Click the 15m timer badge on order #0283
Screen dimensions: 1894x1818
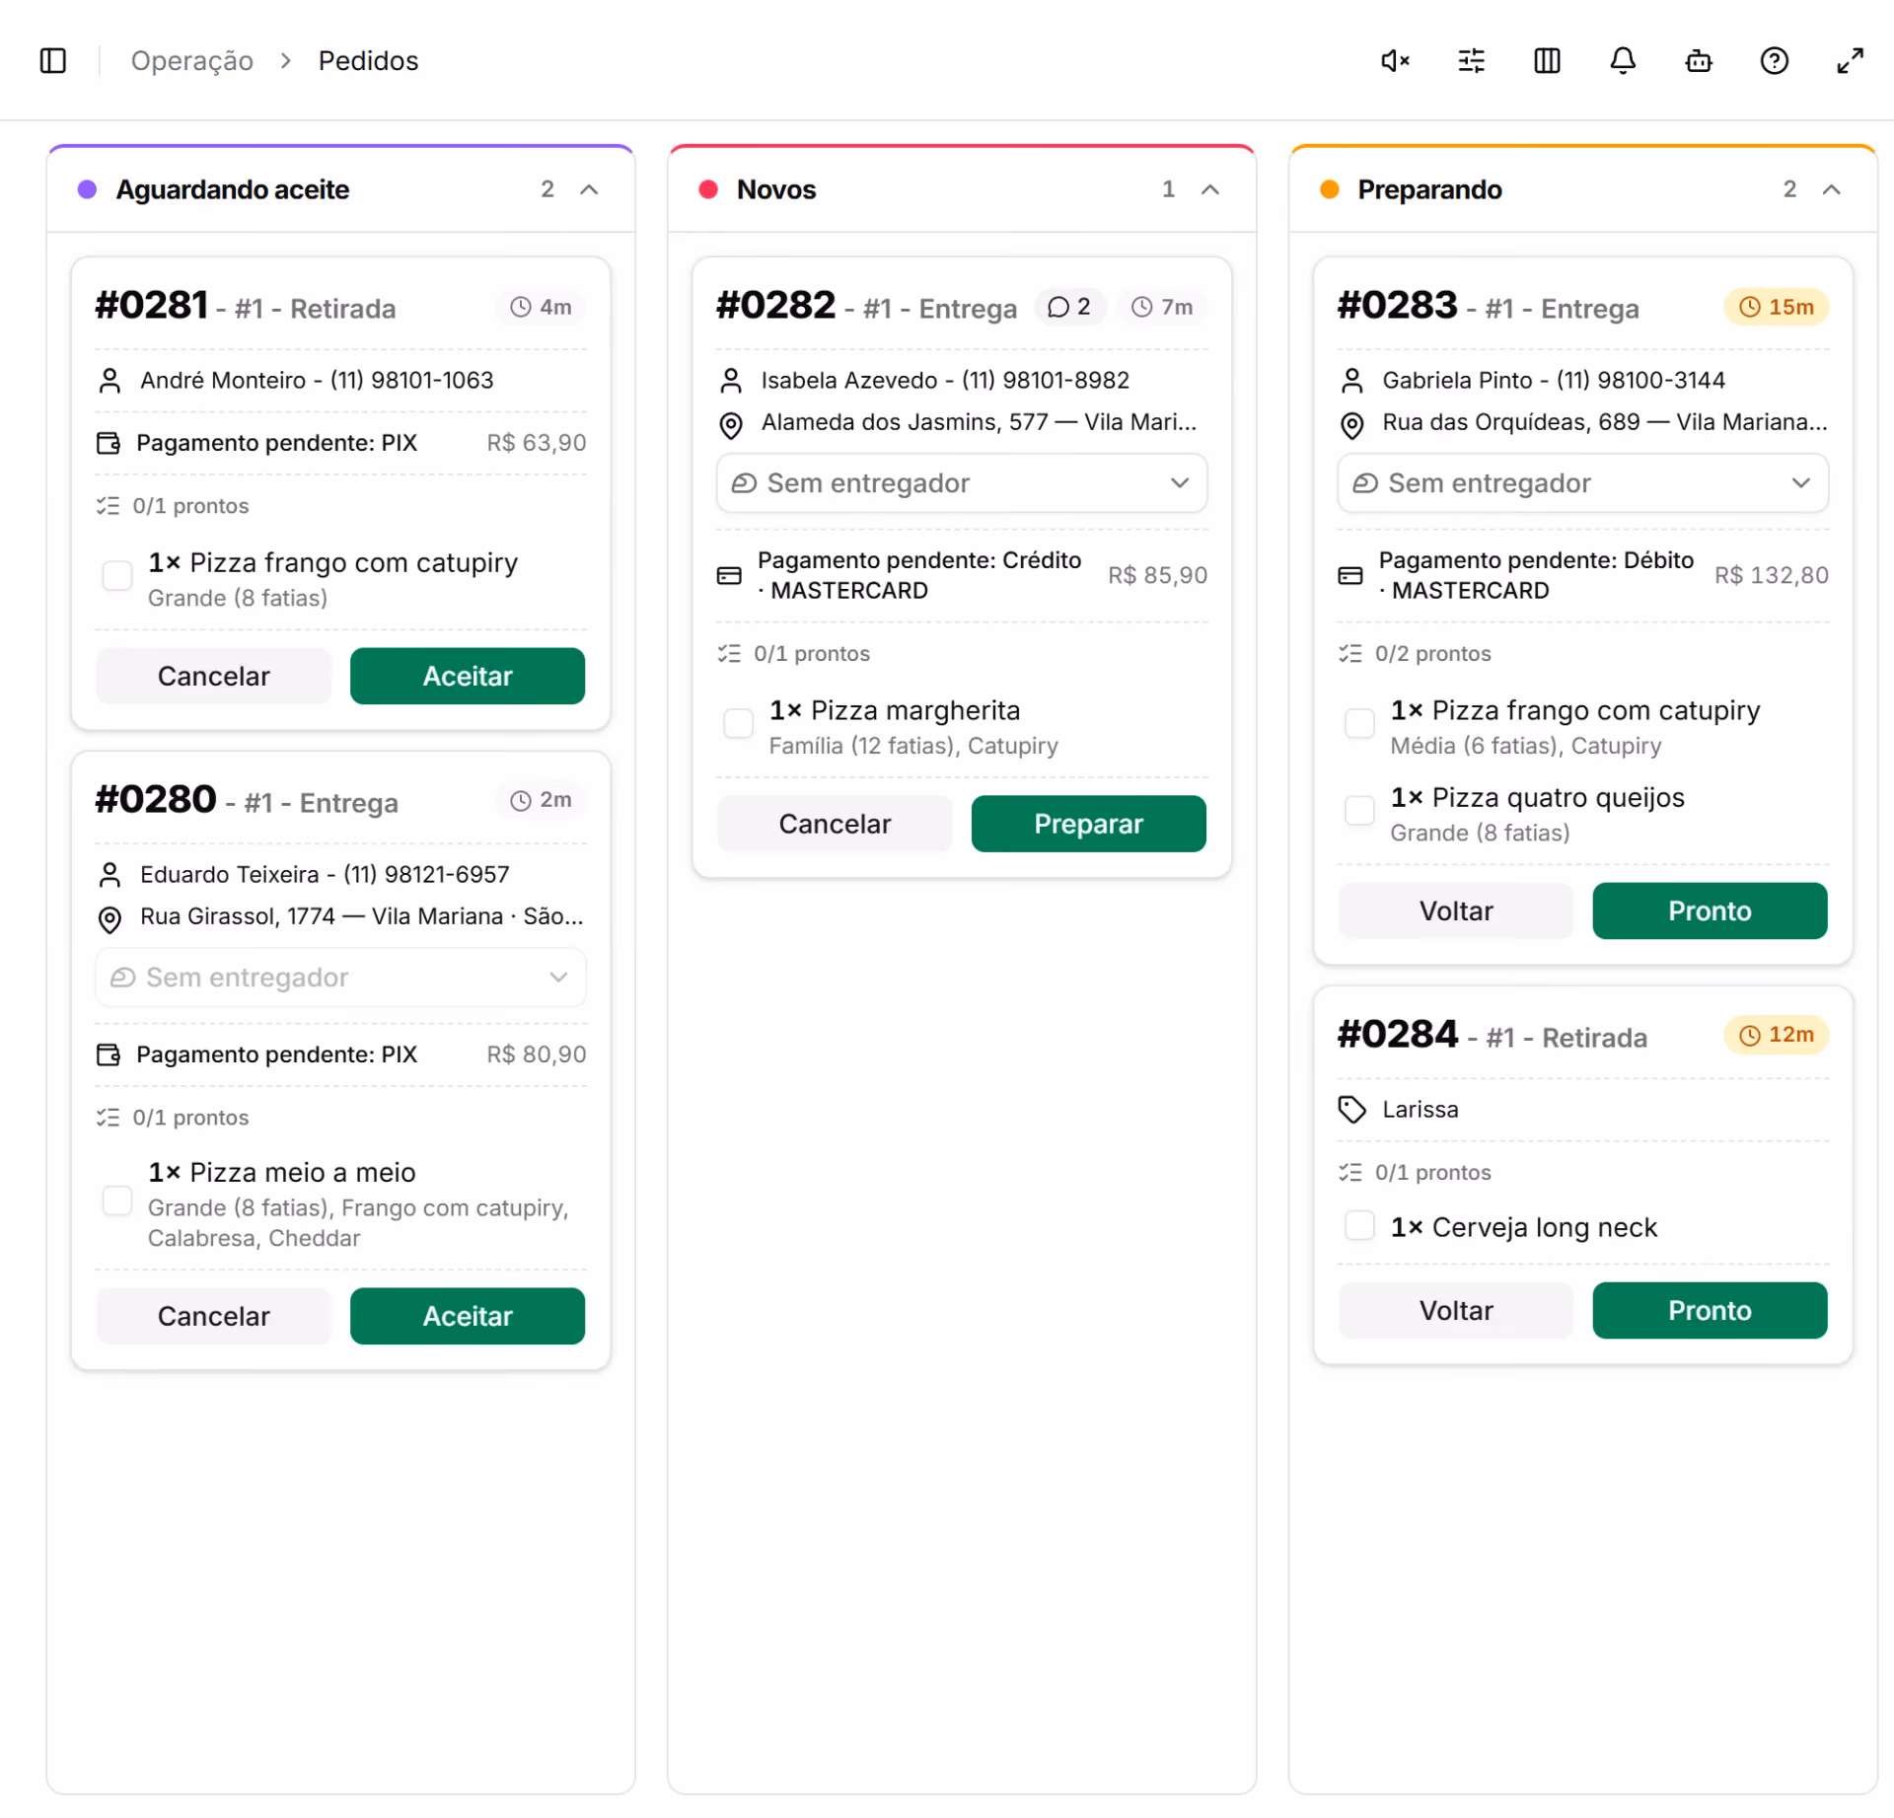[x=1776, y=307]
